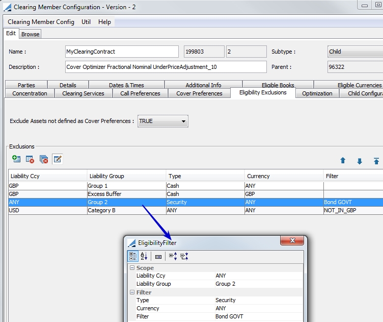Open the Call Preferences tab
Viewport: 383px width, 322px height.
click(x=140, y=93)
